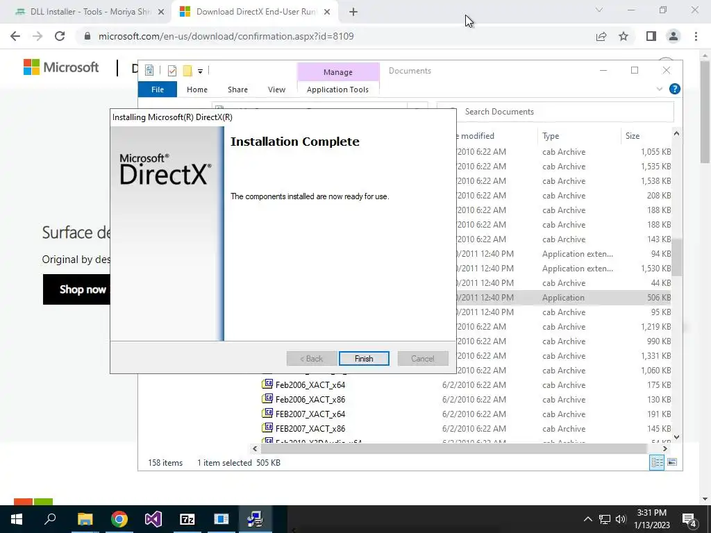Click the Share this page icon in Chrome
711x533 pixels.
click(x=601, y=36)
